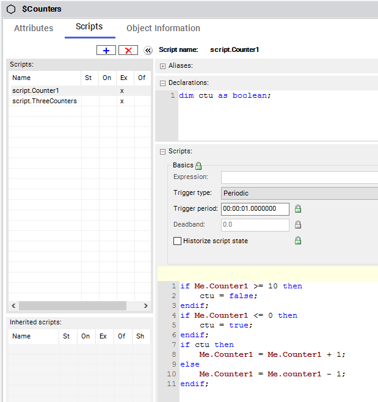Open the Trigger type dropdown
The width and height of the screenshot is (378, 402).
299,193
